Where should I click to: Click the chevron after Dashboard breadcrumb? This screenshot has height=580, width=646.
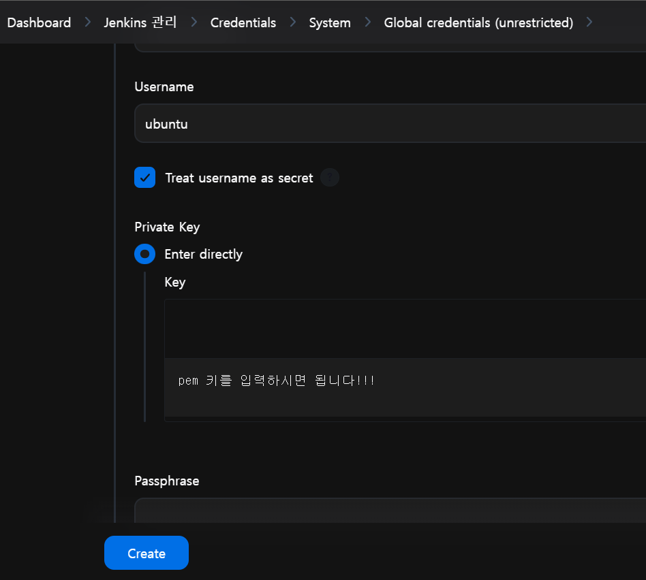click(x=87, y=22)
